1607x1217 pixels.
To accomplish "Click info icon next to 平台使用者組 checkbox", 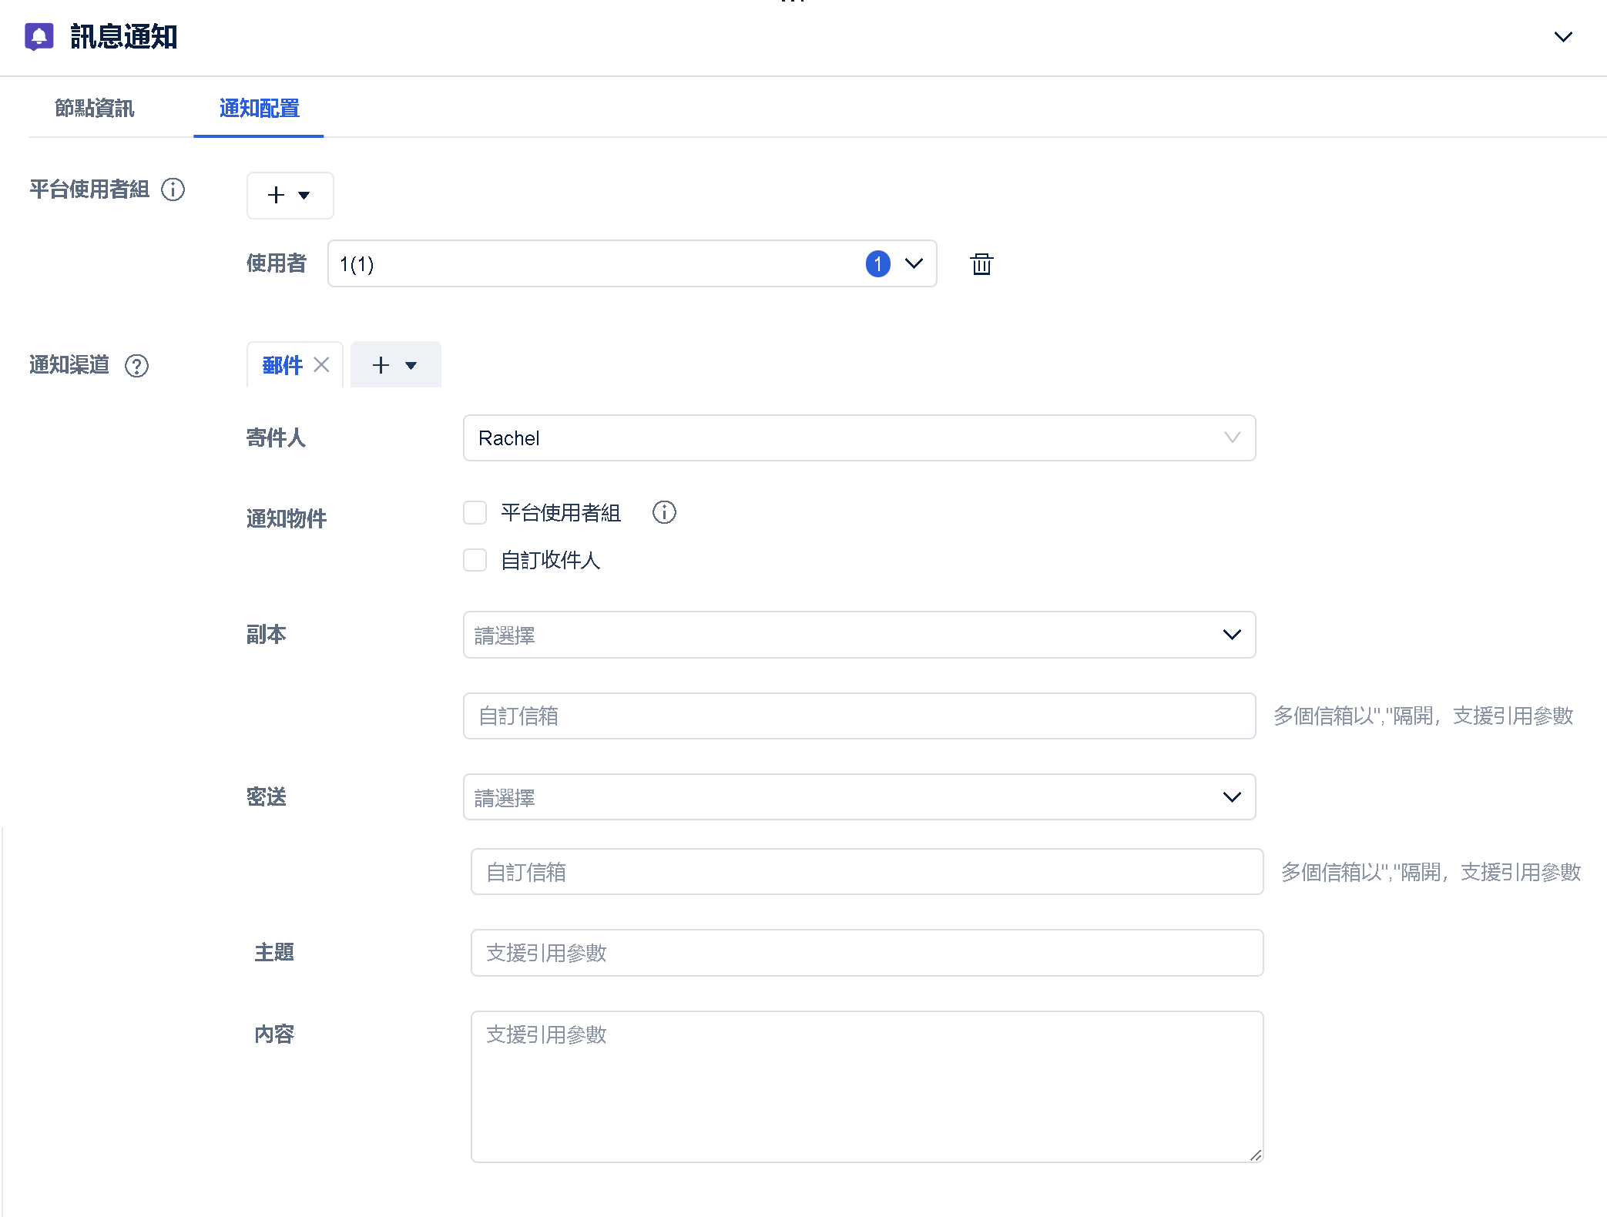I will pos(664,512).
